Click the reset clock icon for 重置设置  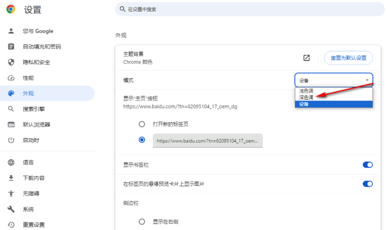[x=11, y=224]
